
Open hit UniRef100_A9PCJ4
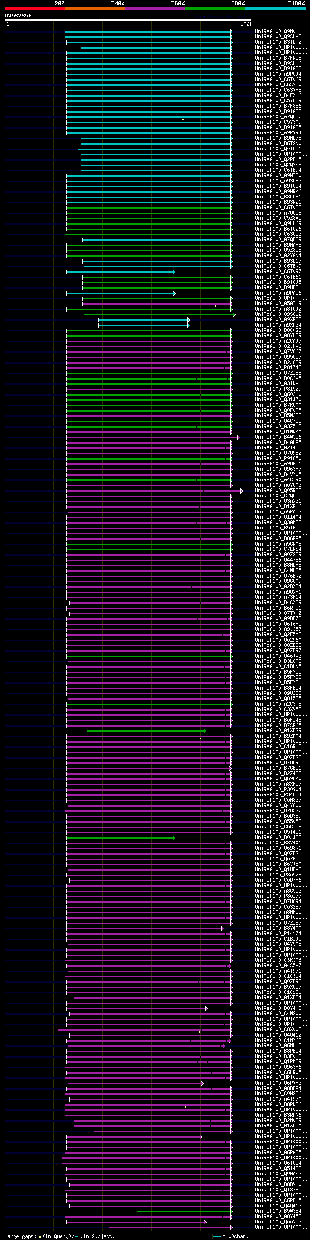coord(278,74)
